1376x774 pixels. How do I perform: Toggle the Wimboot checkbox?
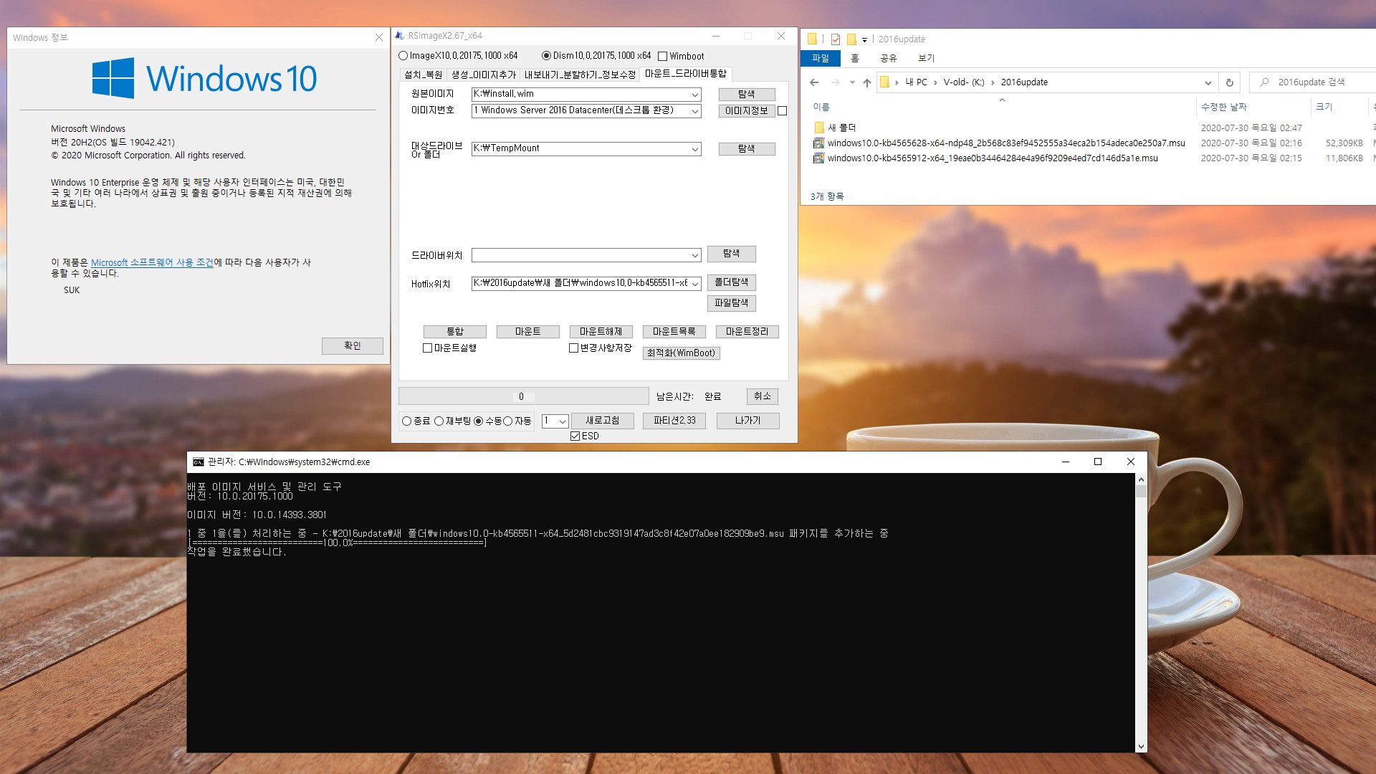click(663, 57)
